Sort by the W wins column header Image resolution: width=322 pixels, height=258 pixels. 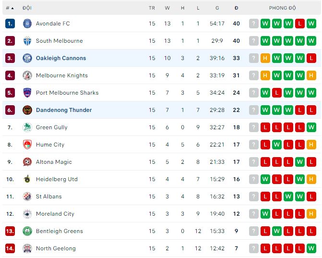[167, 8]
